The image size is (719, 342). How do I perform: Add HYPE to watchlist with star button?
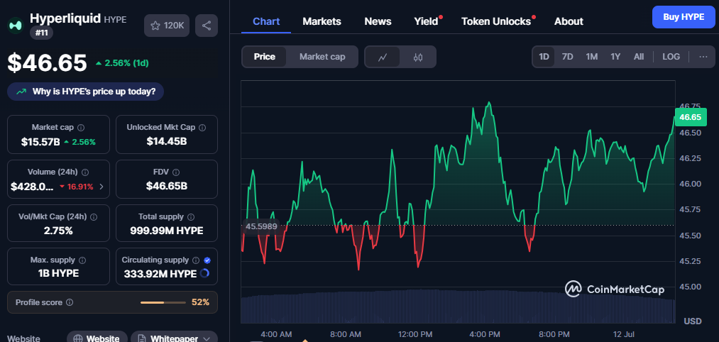(x=167, y=26)
